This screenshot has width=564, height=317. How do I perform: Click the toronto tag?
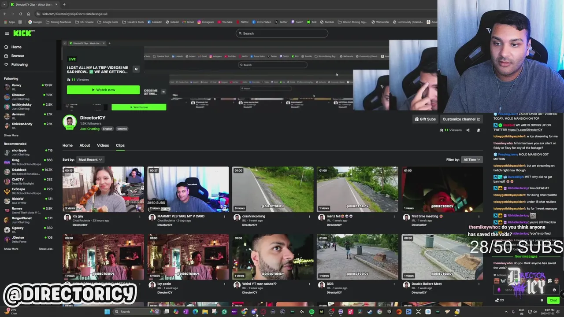pyautogui.click(x=122, y=129)
